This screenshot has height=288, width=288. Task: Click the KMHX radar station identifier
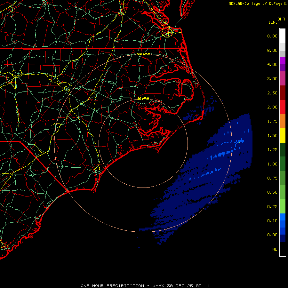[x=159, y=286]
